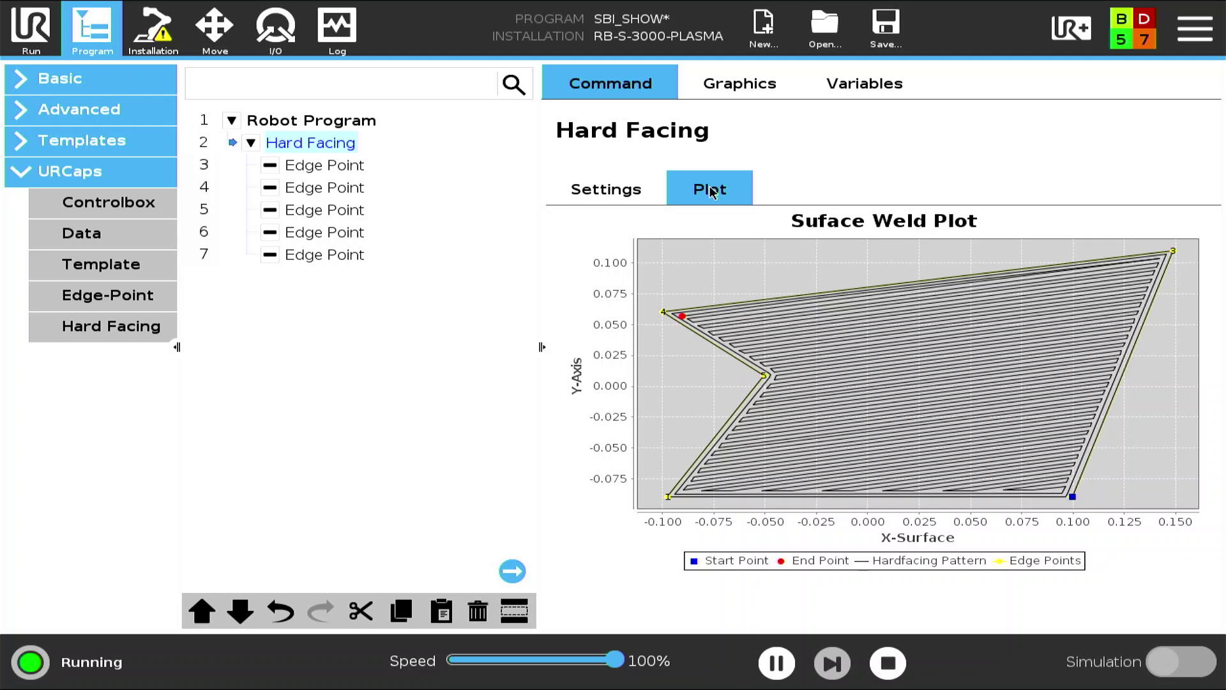The width and height of the screenshot is (1226, 690).
Task: Click the undo arrow icon
Action: [x=280, y=611]
